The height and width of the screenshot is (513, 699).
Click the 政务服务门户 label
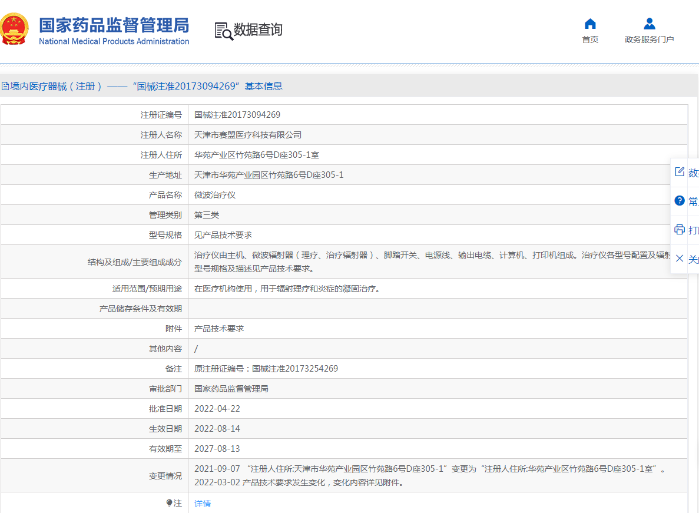pos(649,39)
